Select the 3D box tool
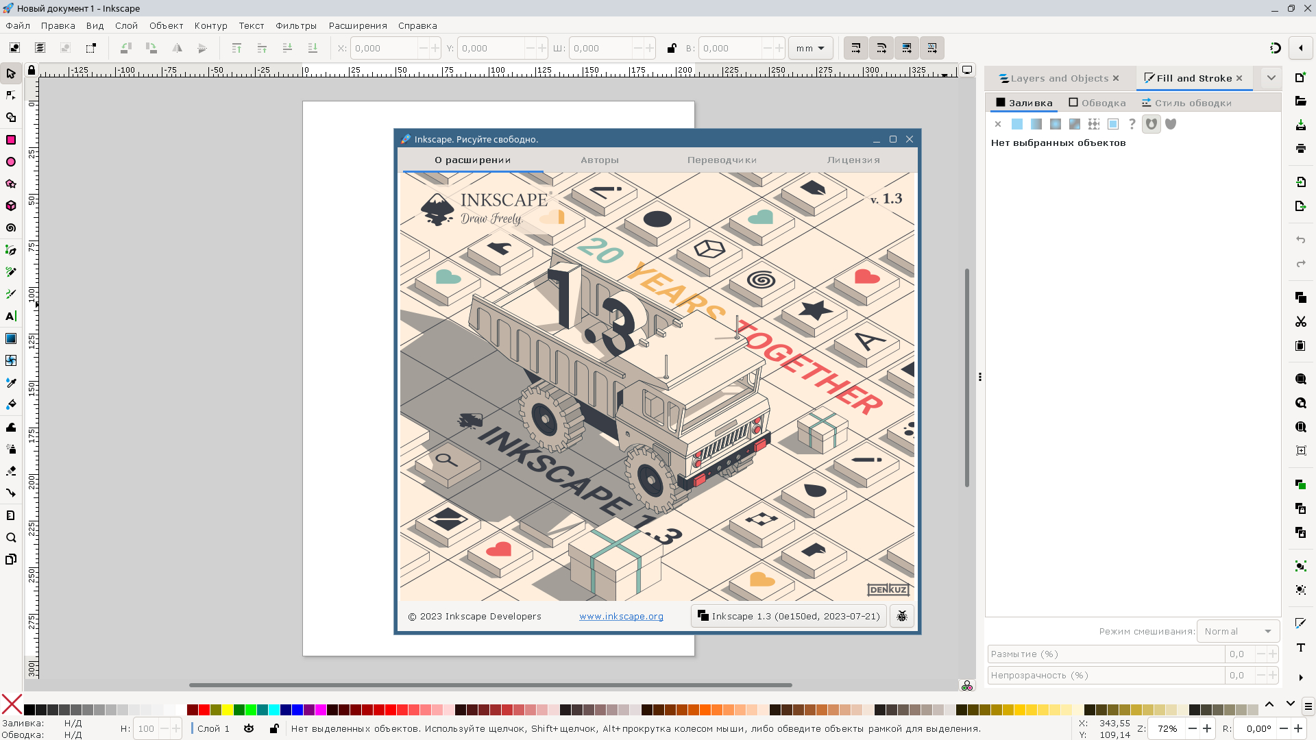 pos(11,206)
